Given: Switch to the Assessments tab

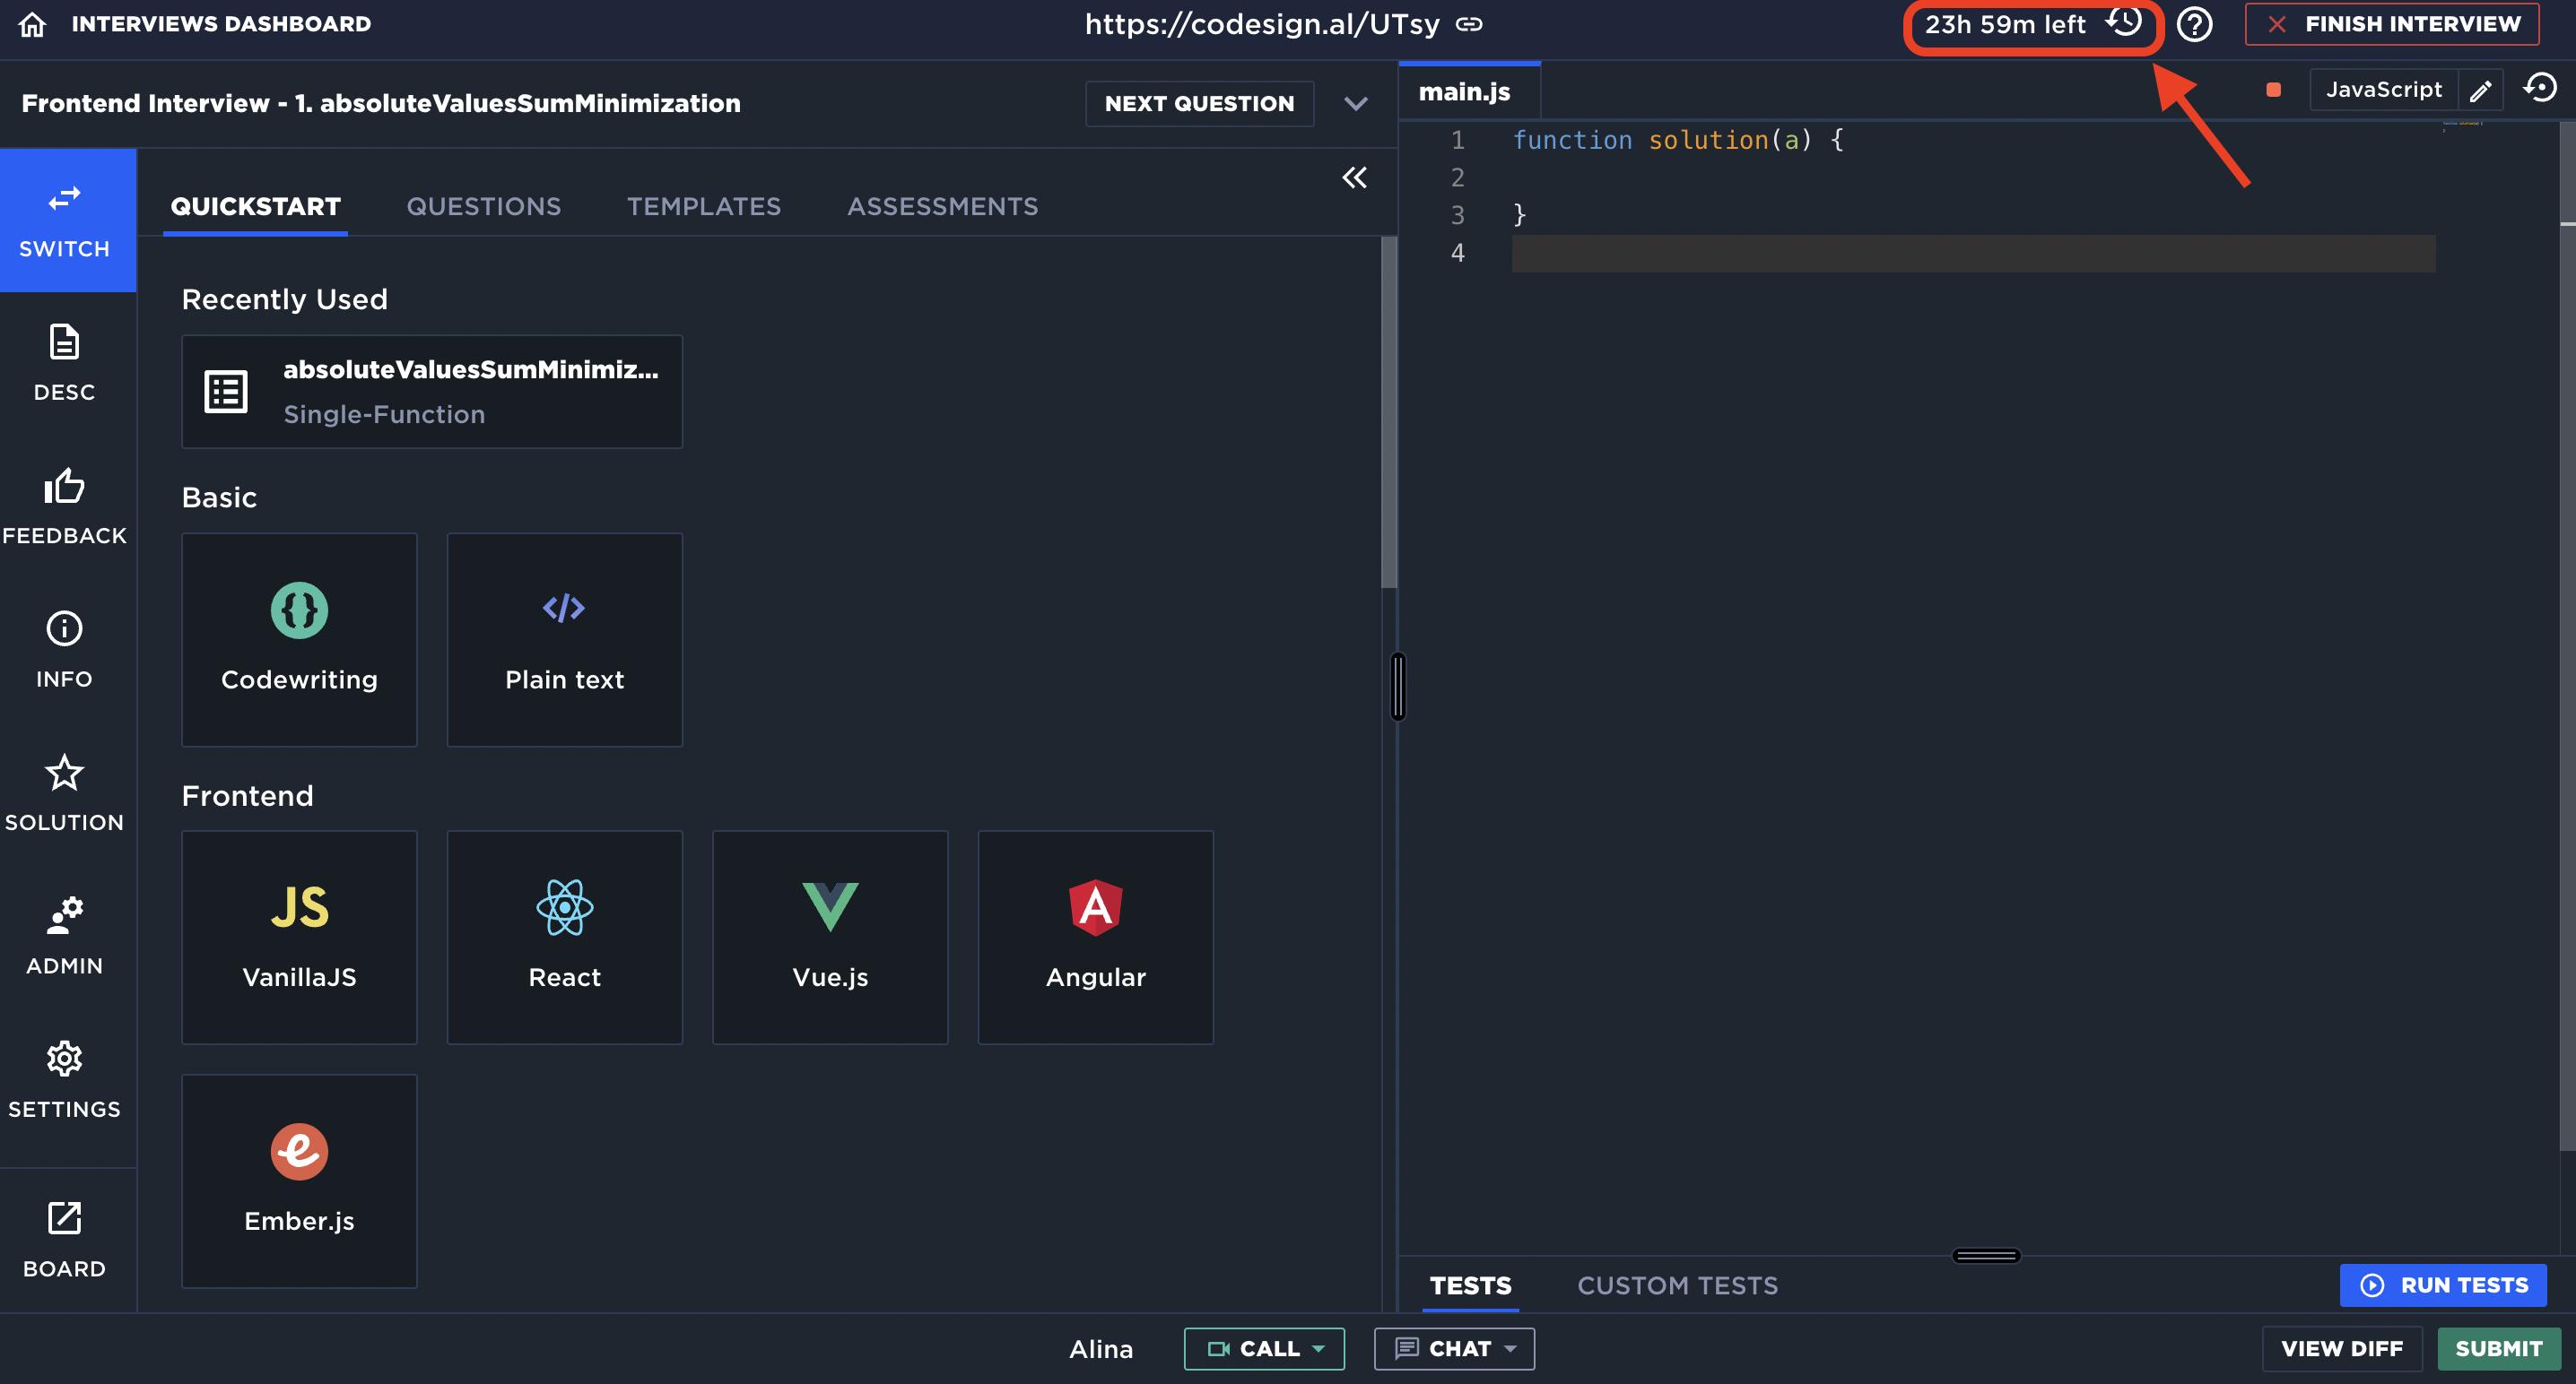Looking at the screenshot, I should [x=942, y=207].
